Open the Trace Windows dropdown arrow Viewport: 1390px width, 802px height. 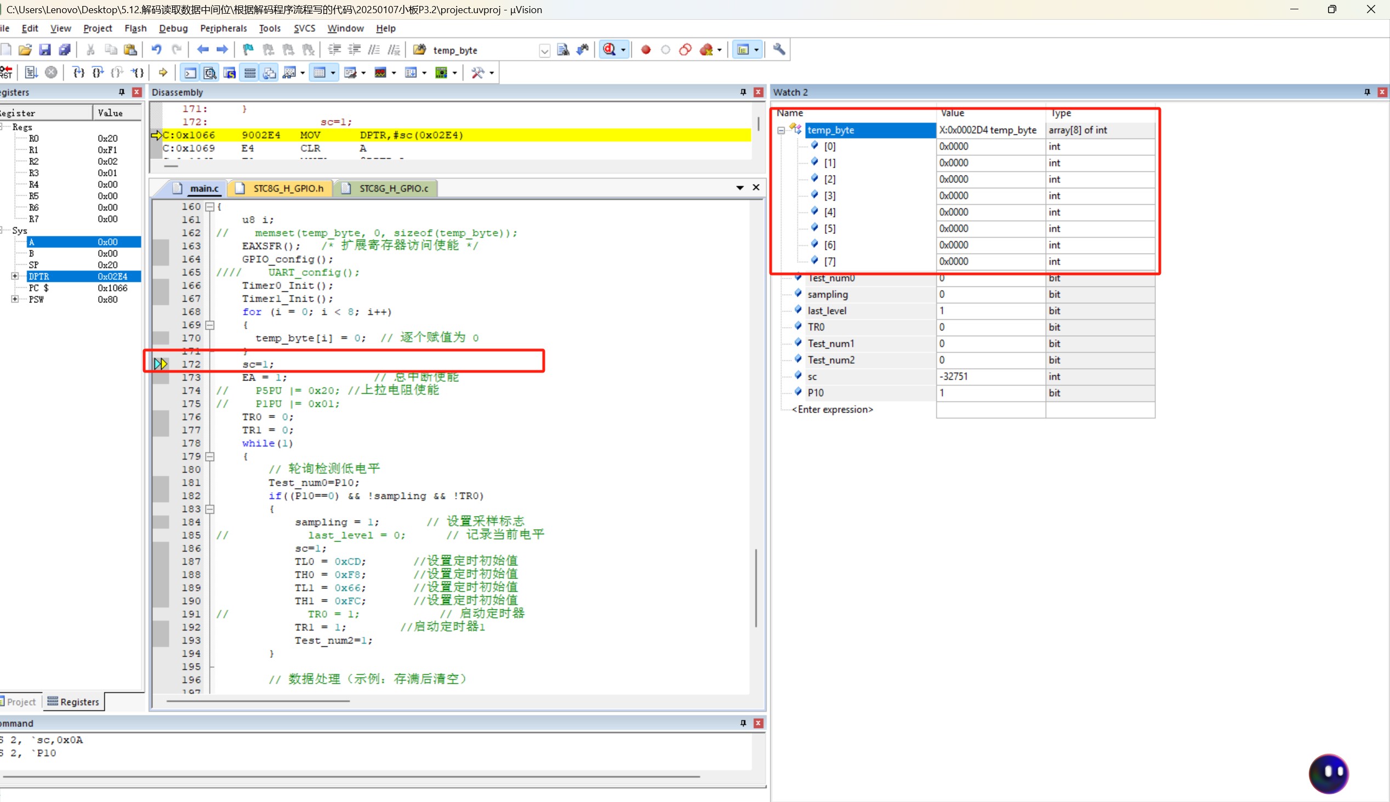(x=424, y=73)
